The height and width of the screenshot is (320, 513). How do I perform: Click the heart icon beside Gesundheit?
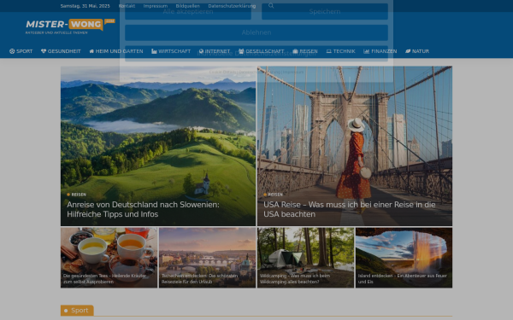tap(44, 51)
